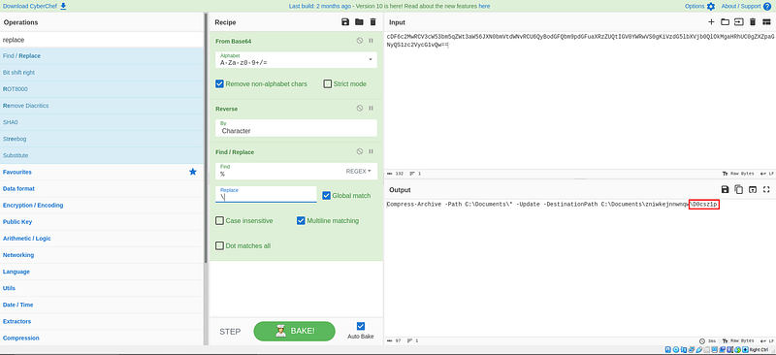Expand the Favourites category

pos(102,172)
